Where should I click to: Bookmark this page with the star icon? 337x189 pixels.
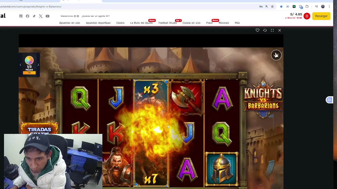point(272,7)
